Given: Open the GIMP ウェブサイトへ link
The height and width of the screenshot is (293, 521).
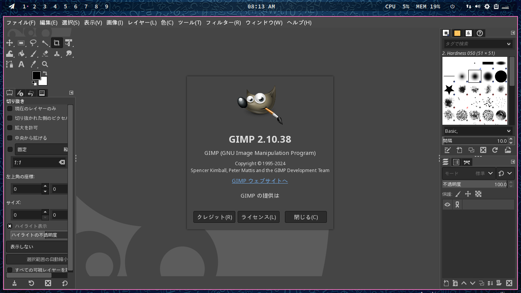Looking at the screenshot, I should [260, 181].
